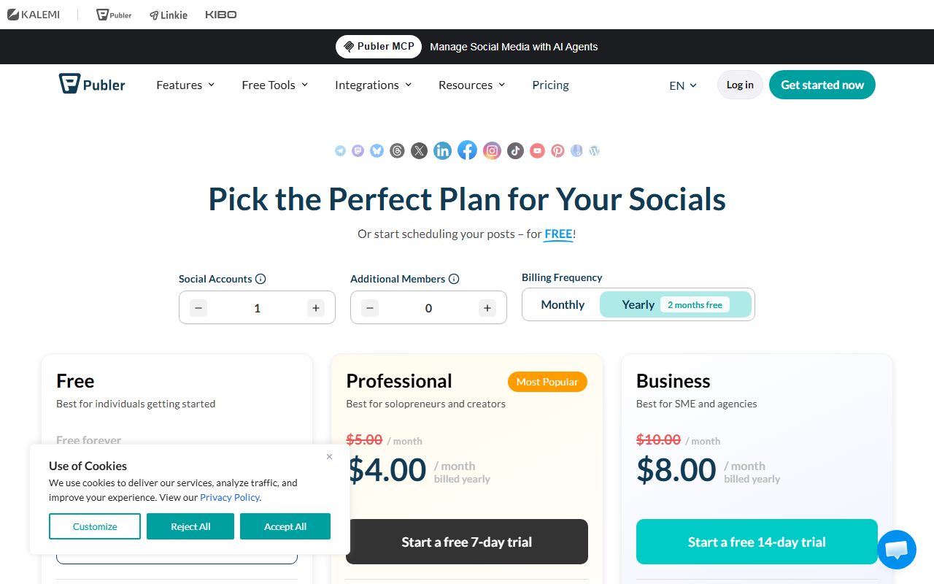Viewport: 934px width, 584px height.
Task: Click the TikTok icon in the socials row
Action: click(x=516, y=150)
